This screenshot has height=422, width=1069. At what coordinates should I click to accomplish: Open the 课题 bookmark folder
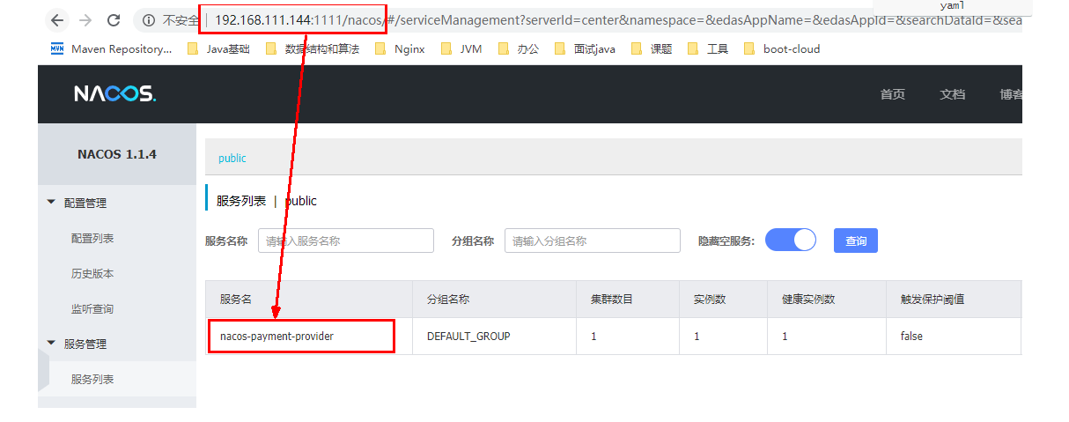coord(652,49)
